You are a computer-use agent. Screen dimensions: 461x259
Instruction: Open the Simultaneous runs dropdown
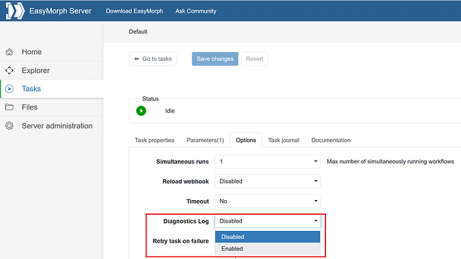pos(267,161)
